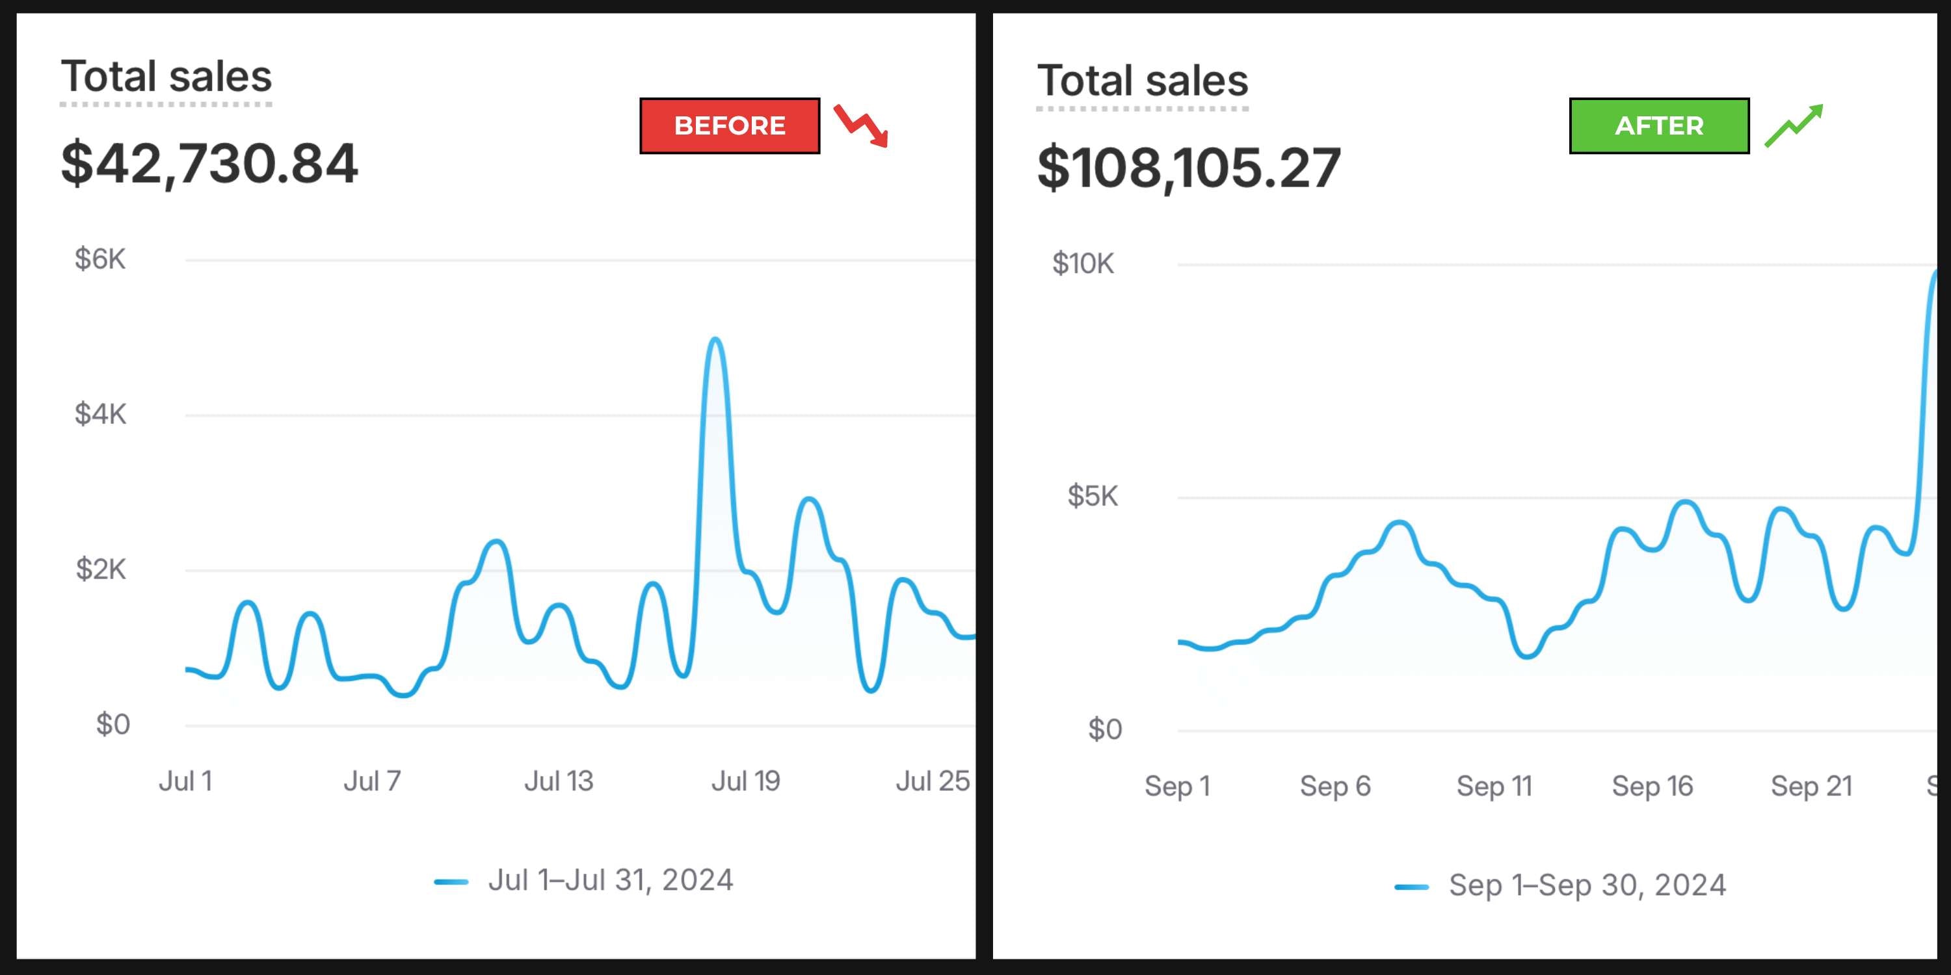Click the $108,105.27 sales total

click(1188, 168)
